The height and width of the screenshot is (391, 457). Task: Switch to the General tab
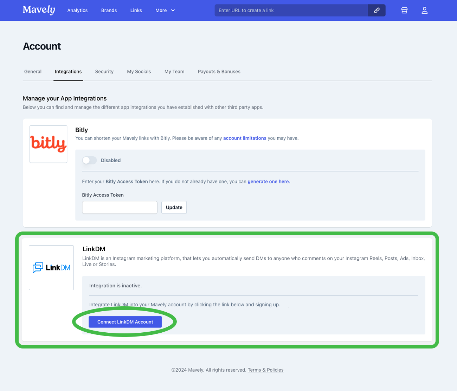[x=33, y=72]
